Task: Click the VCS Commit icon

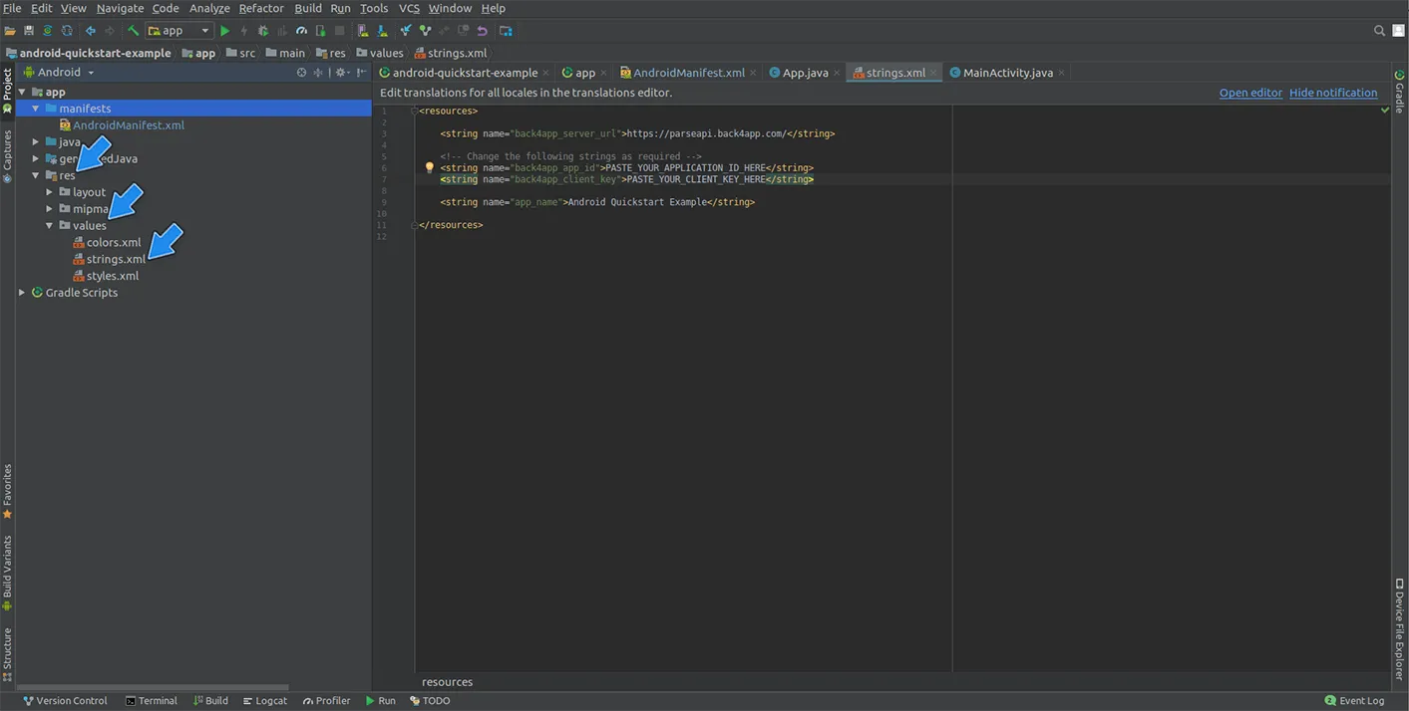Action: 426,31
